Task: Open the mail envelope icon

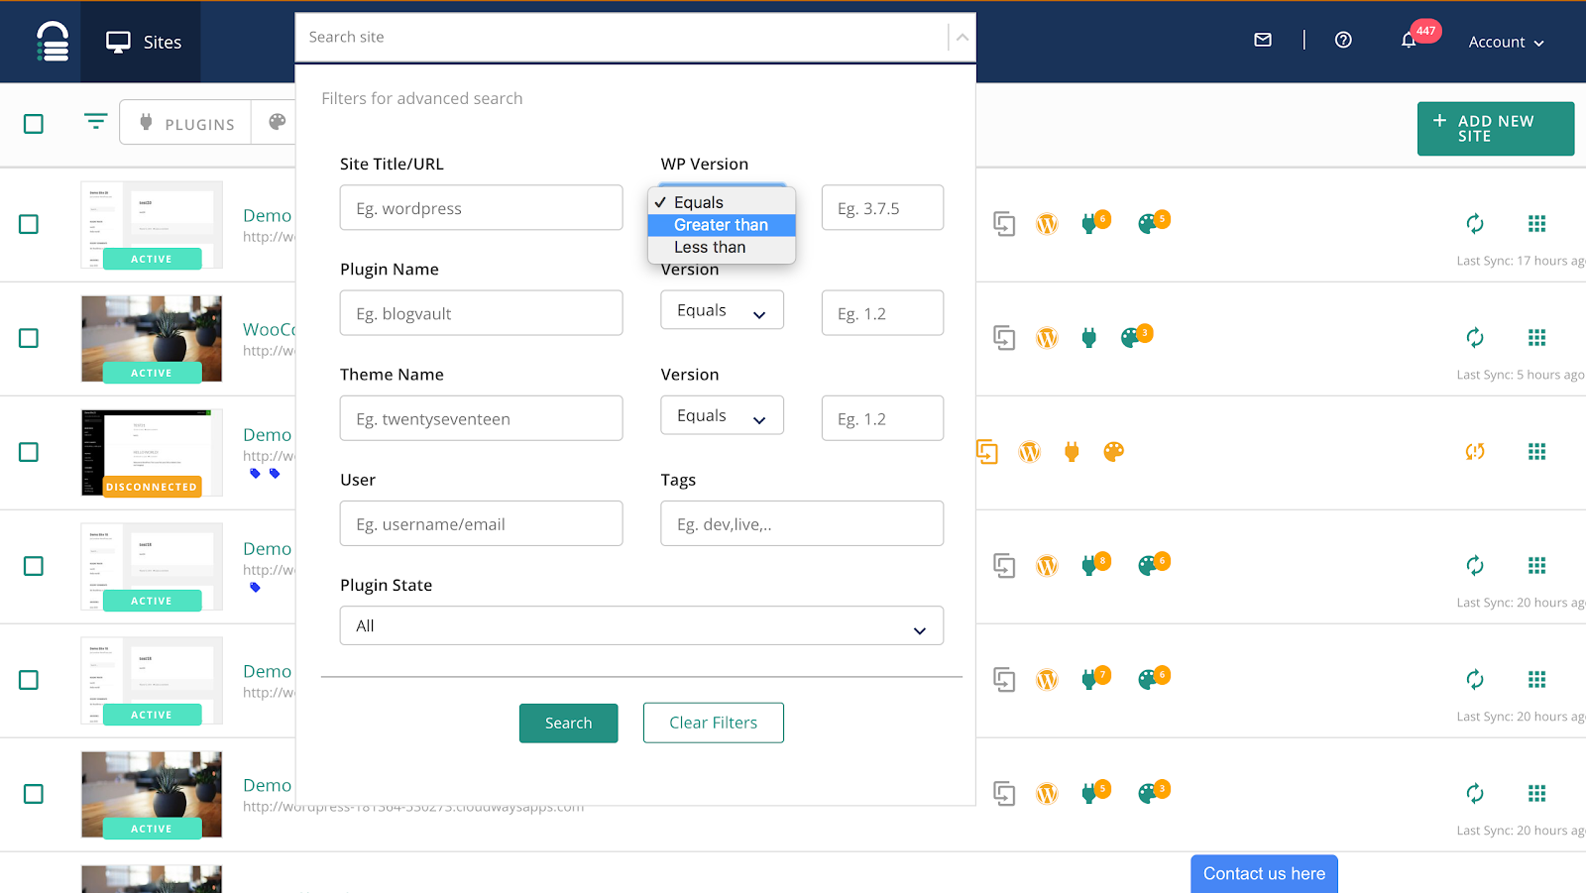Action: (1263, 40)
